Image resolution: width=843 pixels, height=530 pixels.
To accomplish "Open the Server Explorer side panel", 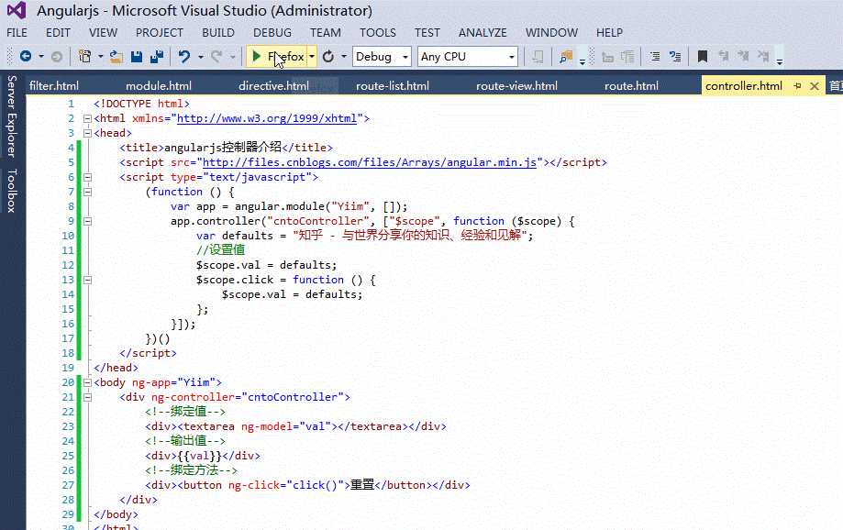I will click(x=11, y=116).
